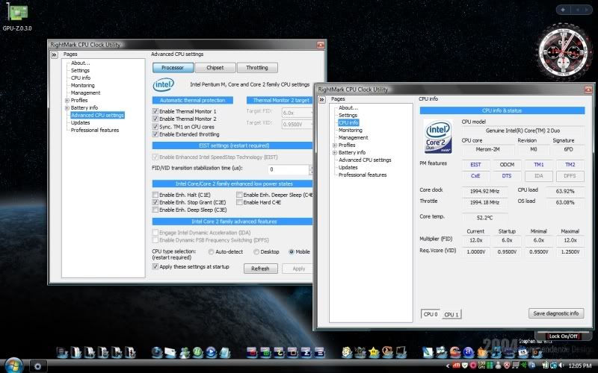Click the Windows Start orb
This screenshot has width=598, height=373.
(13, 366)
